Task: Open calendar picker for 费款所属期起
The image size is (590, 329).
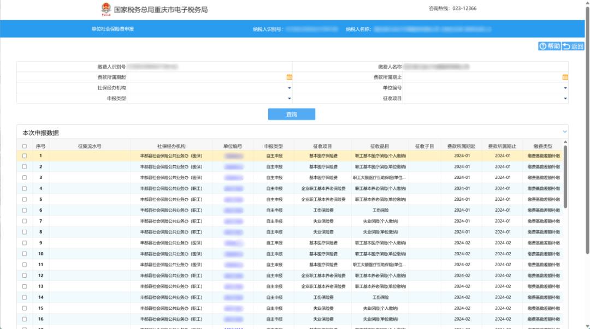Action: pos(289,77)
